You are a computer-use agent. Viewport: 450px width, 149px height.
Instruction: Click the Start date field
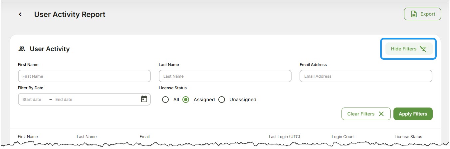[32, 100]
